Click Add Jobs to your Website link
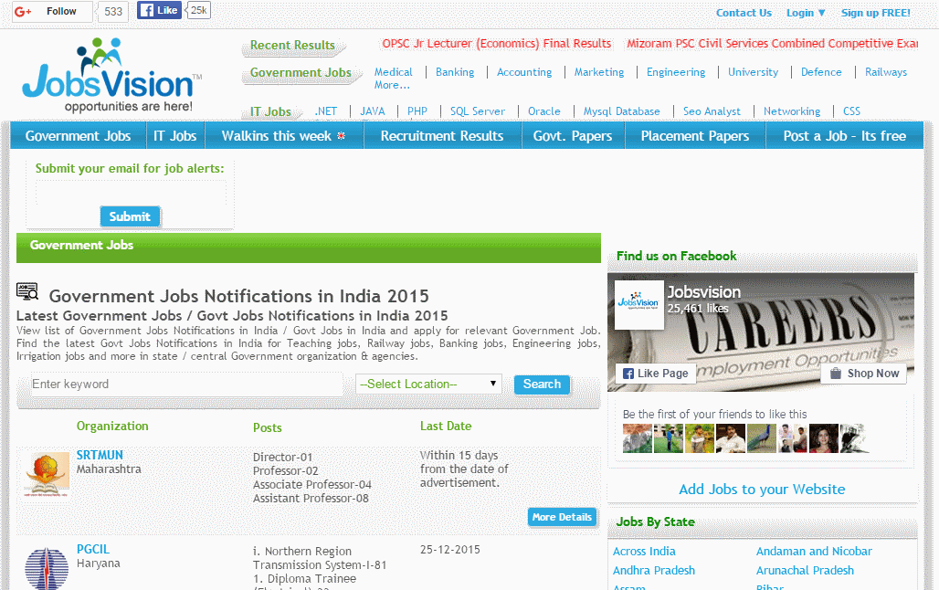This screenshot has width=939, height=590. coord(762,490)
